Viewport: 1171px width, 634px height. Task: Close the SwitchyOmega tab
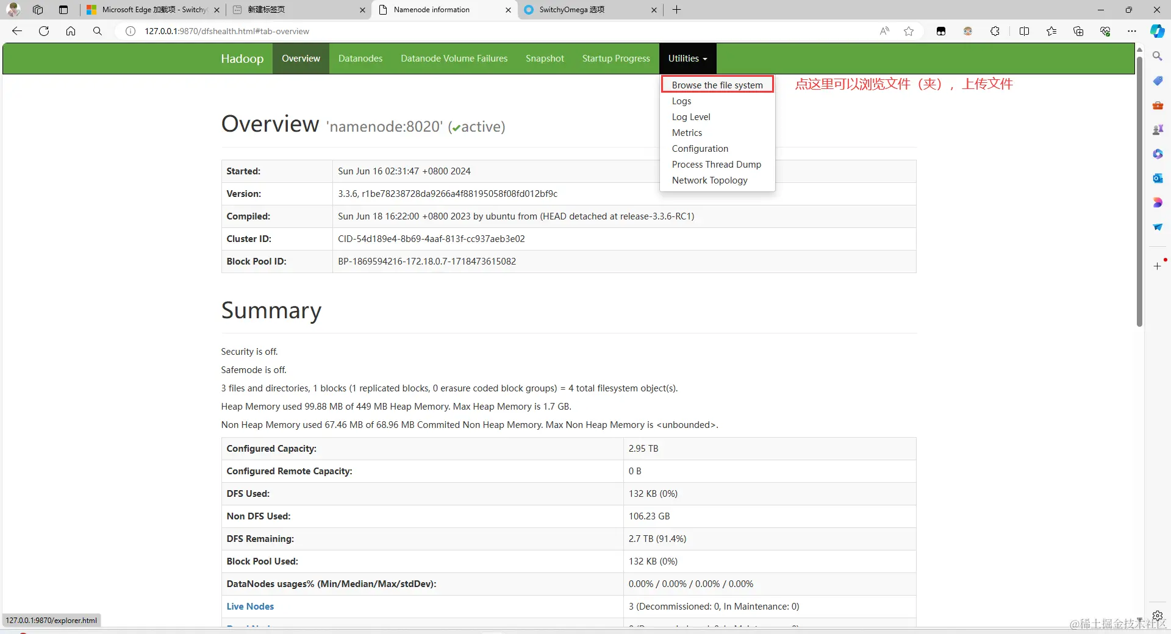(x=654, y=10)
